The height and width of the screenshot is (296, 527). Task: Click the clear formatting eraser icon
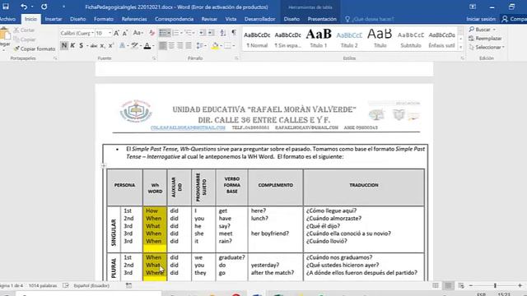pyautogui.click(x=152, y=33)
